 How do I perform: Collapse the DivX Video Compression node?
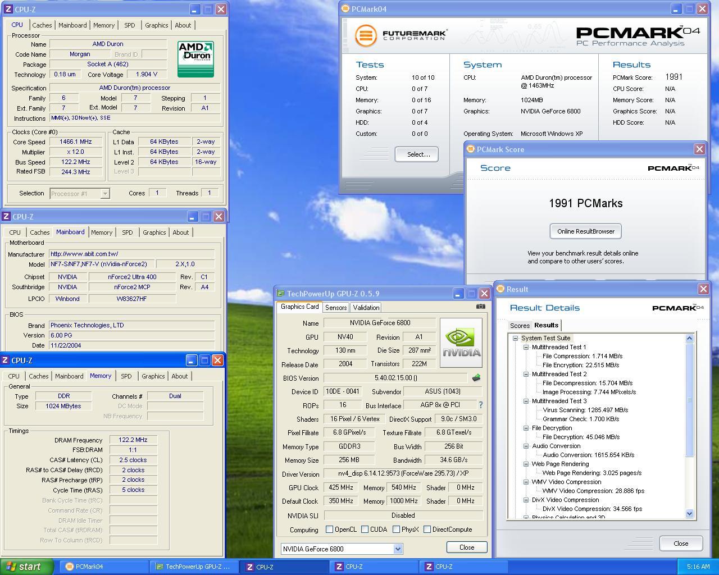click(x=526, y=500)
